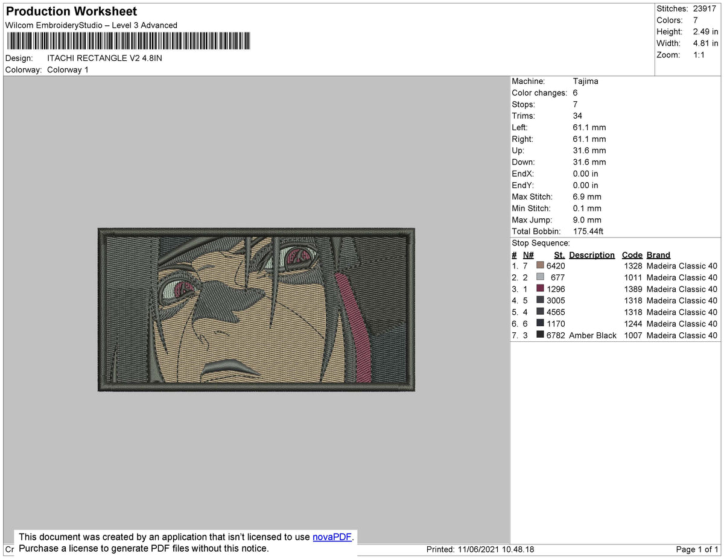
Task: Select the Brand column header
Action: coord(658,254)
